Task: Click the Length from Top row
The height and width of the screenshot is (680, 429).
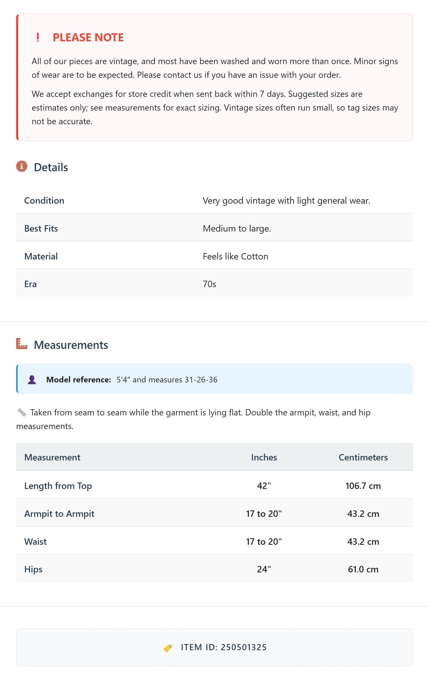Action: 214,486
